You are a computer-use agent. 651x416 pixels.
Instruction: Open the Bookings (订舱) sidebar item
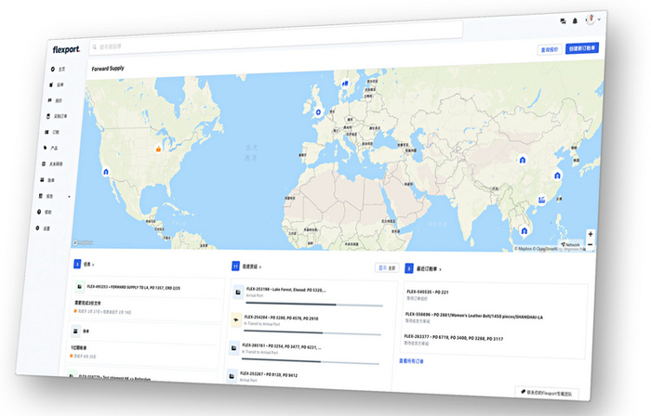pyautogui.click(x=52, y=132)
